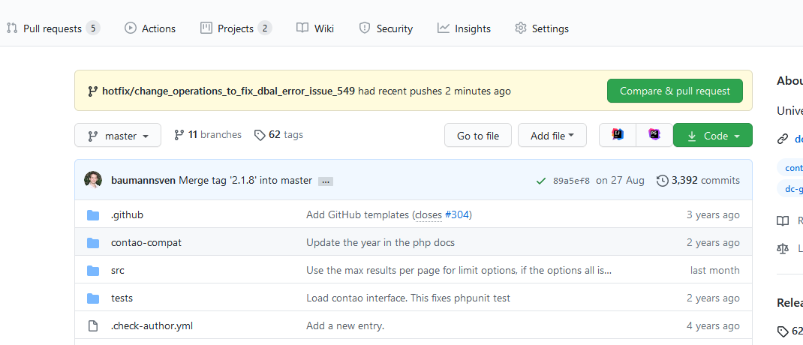
Task: Open the Add file dropdown
Action: [x=552, y=136]
